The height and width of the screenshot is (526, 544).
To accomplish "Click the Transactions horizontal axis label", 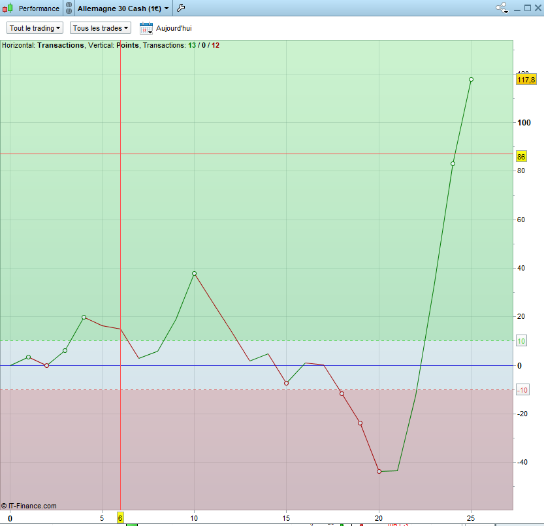I will coord(61,45).
